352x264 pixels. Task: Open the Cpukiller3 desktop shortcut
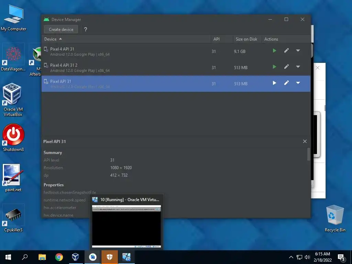pos(13,218)
